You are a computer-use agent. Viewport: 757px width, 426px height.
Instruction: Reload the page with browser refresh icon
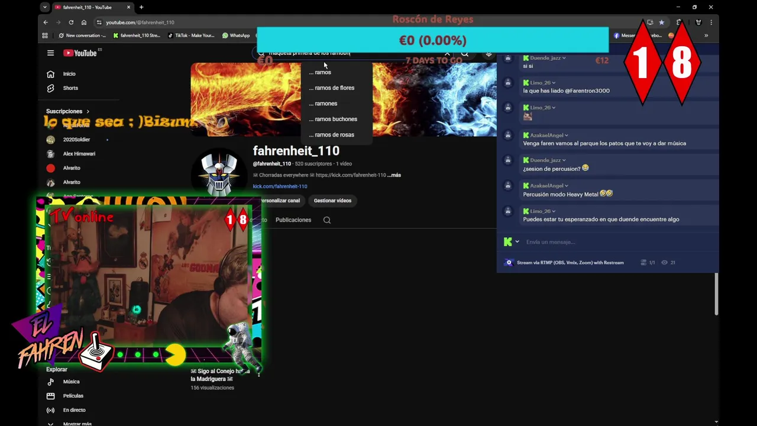pyautogui.click(x=71, y=22)
